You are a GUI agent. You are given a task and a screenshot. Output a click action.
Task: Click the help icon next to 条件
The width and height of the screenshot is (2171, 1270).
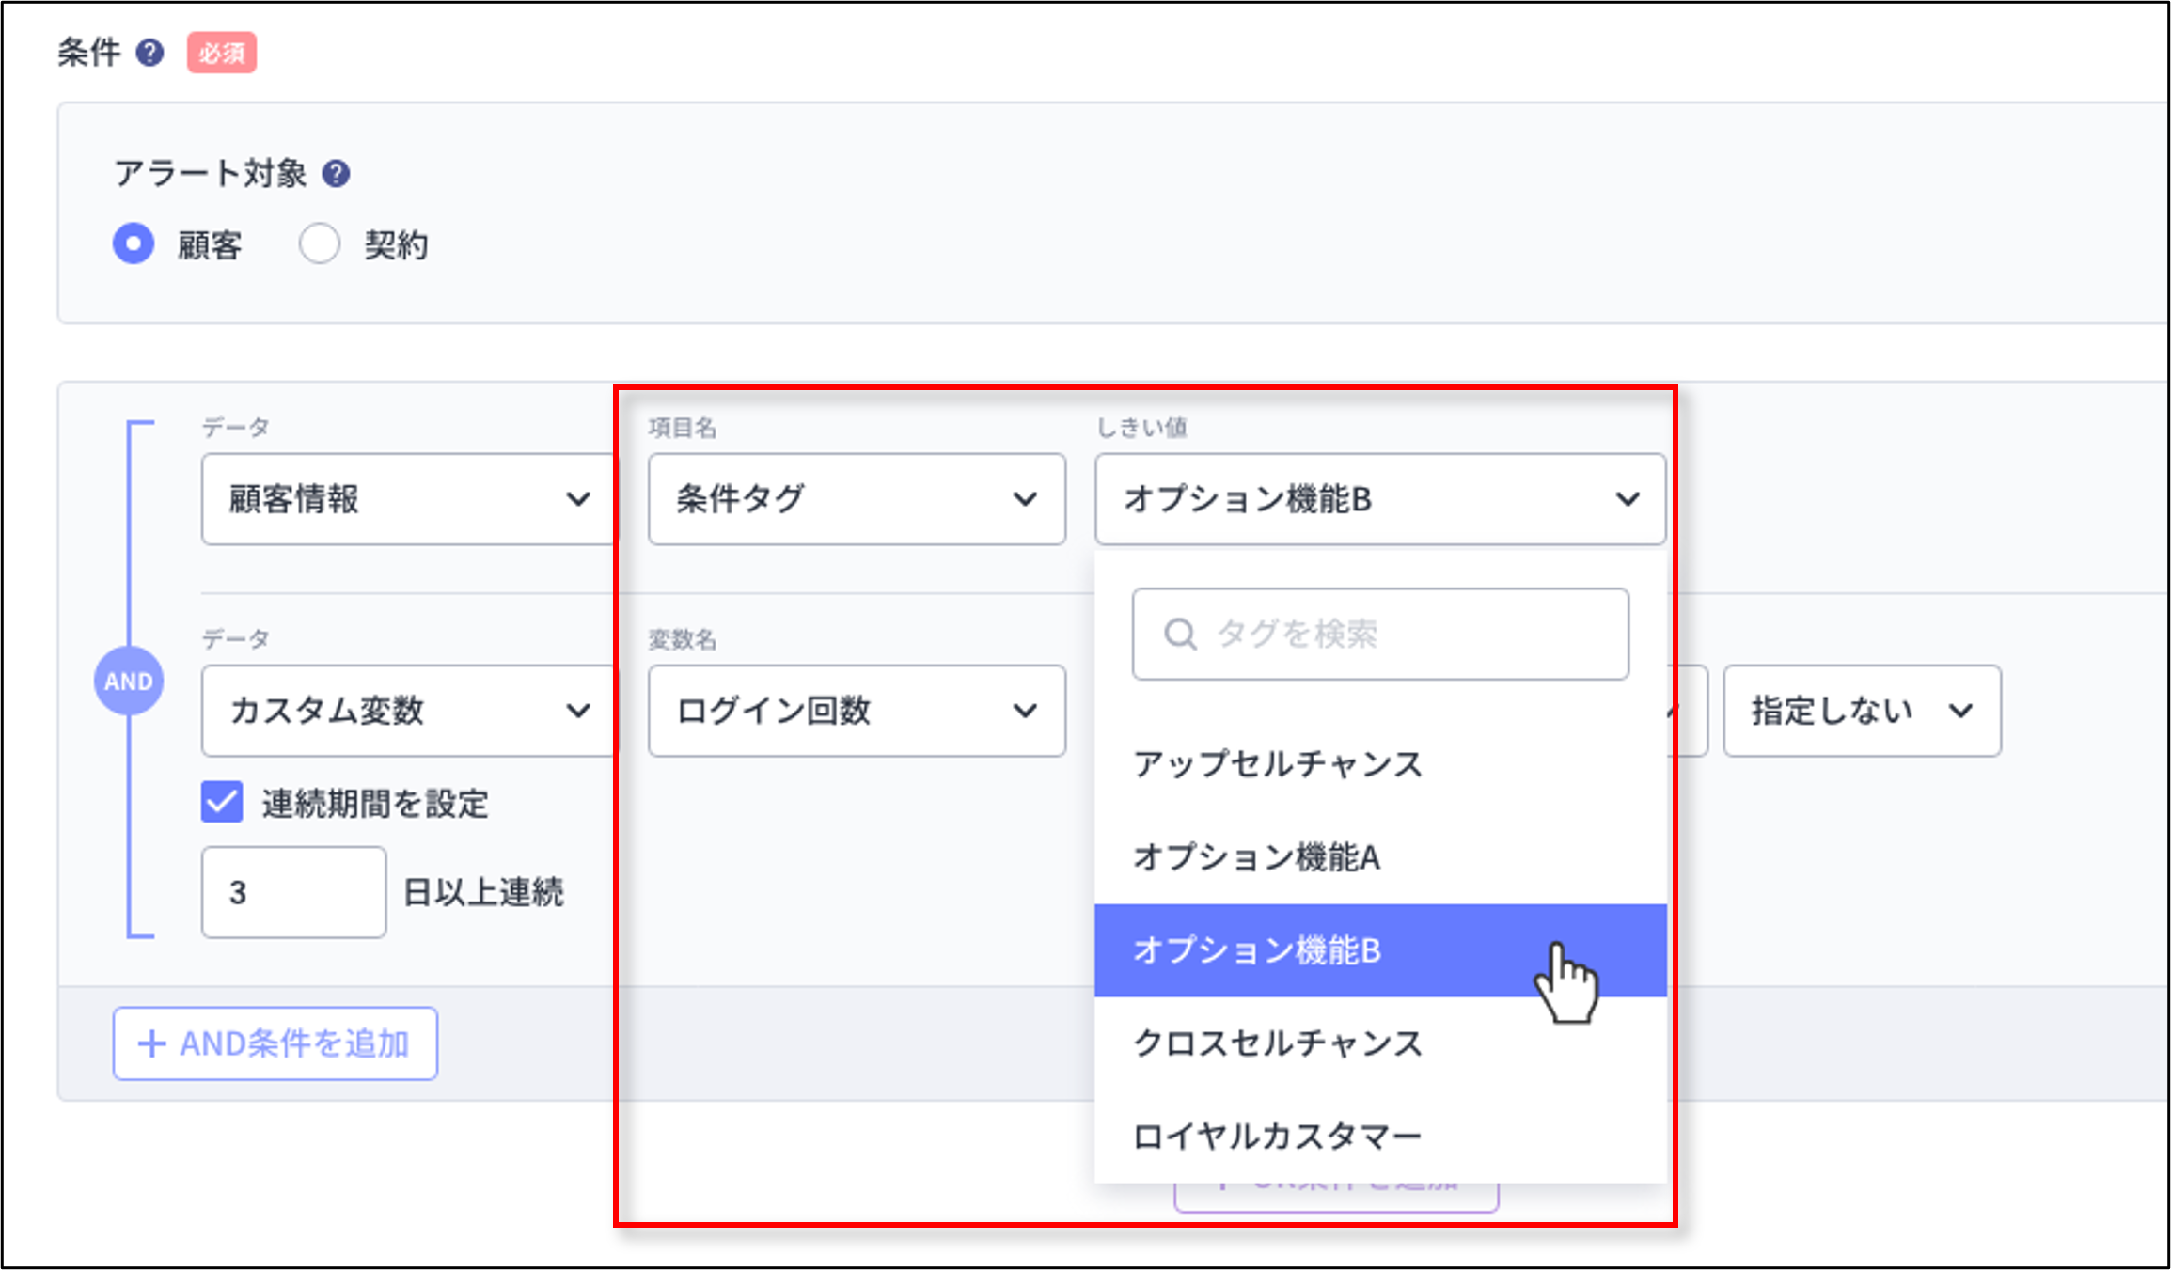pyautogui.click(x=150, y=54)
